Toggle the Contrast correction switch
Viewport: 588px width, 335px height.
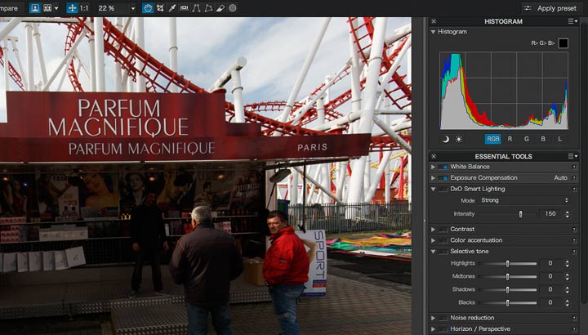pyautogui.click(x=443, y=230)
